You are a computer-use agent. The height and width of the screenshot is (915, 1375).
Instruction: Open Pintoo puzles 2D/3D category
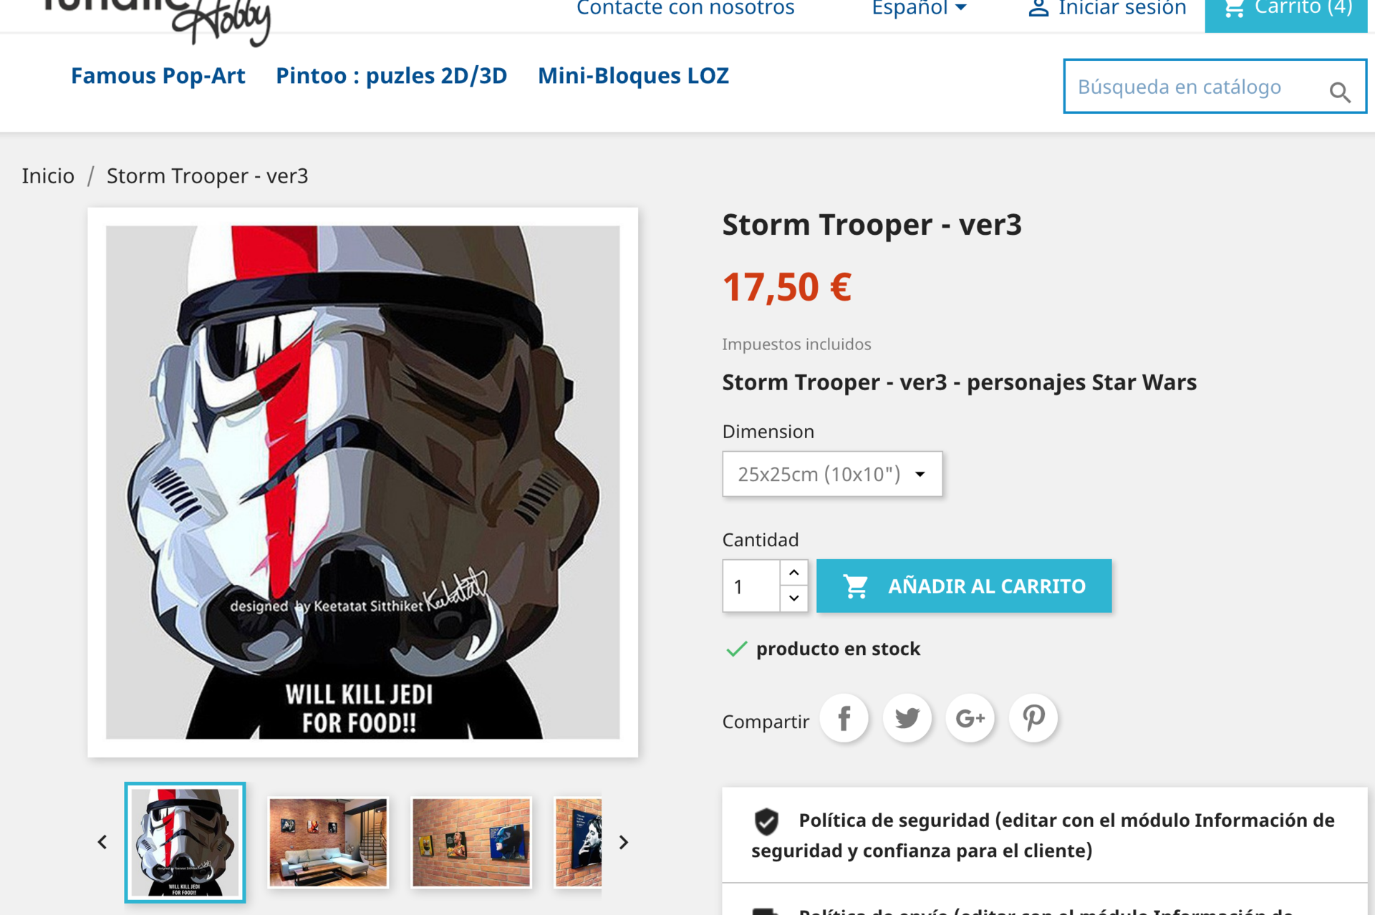coord(392,76)
